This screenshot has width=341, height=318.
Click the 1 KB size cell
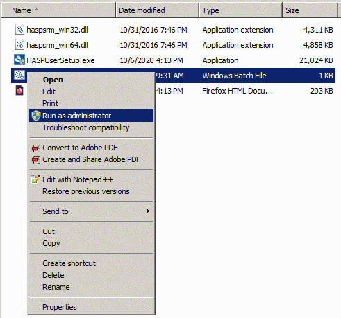(326, 76)
